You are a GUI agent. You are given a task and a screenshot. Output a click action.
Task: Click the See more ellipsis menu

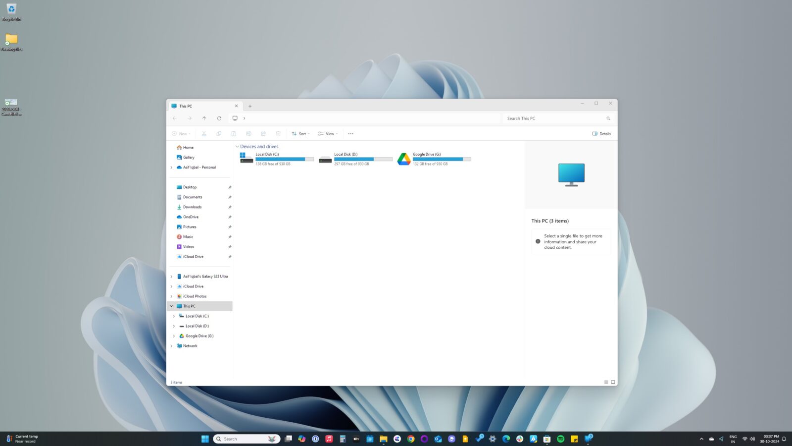[x=350, y=133]
